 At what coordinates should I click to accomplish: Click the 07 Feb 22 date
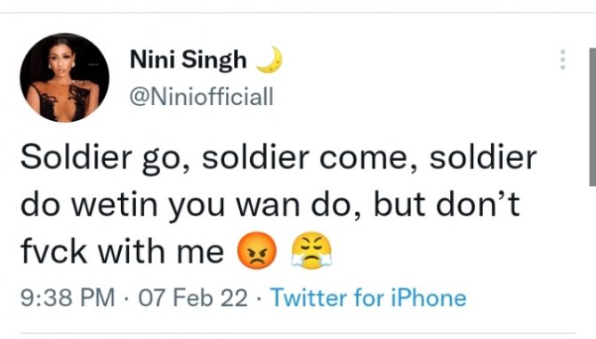point(193,297)
